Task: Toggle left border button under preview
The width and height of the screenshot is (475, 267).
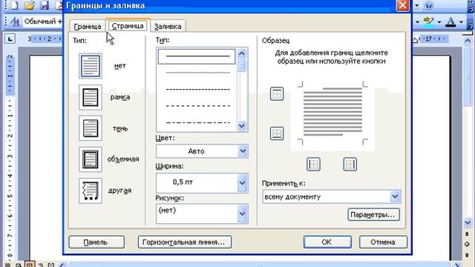Action: point(313,165)
